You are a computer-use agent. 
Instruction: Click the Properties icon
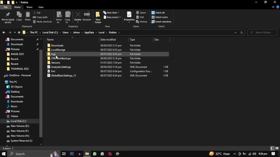(129, 14)
